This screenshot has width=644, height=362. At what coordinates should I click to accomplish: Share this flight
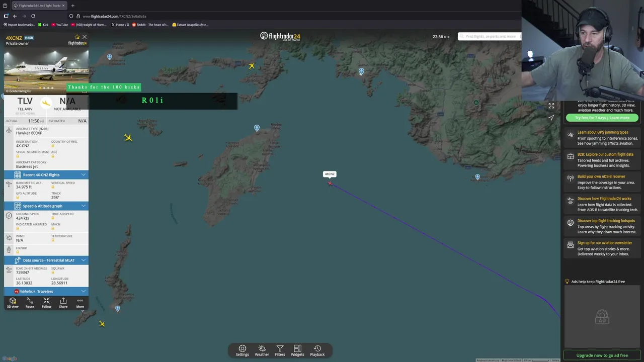click(63, 303)
